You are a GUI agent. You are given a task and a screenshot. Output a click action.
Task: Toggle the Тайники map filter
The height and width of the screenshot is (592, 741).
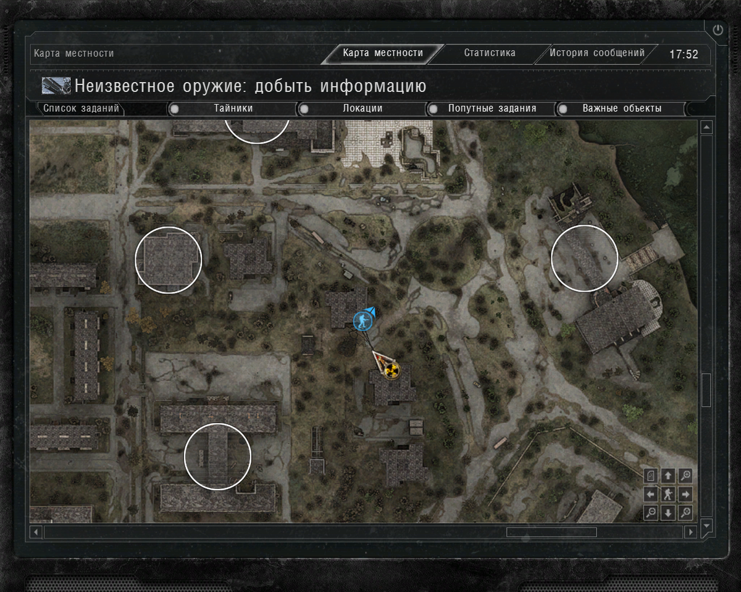233,109
